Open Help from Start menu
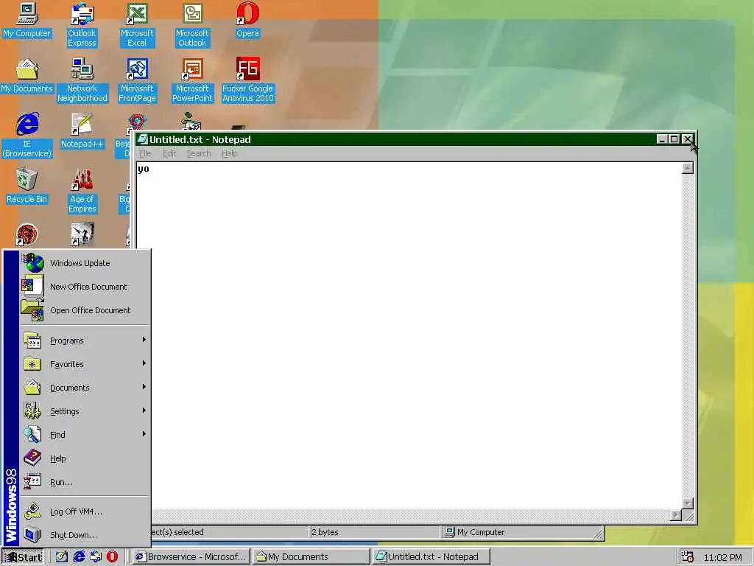Image resolution: width=754 pixels, height=566 pixels. click(x=85, y=458)
